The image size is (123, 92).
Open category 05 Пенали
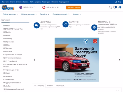(x=7, y=73)
